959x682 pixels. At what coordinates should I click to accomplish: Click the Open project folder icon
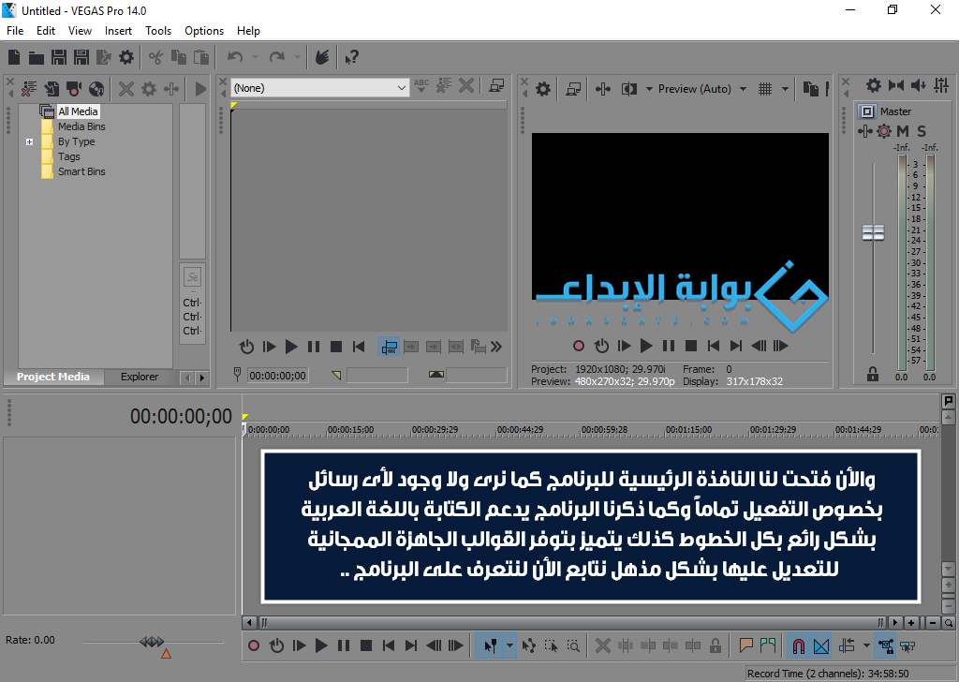click(37, 57)
